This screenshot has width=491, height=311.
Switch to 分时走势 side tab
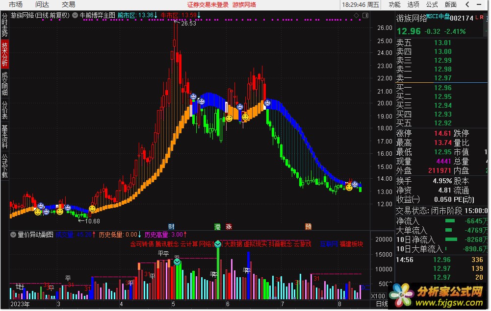pos(5,24)
